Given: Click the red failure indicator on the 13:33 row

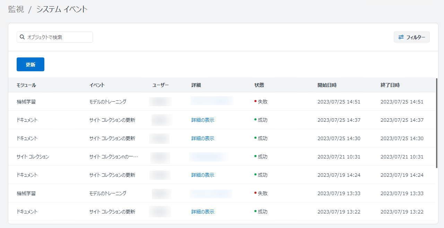Looking at the screenshot, I should [x=255, y=193].
